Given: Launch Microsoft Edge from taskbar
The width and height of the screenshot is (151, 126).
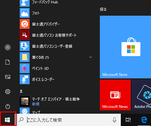Looking at the screenshot, I should click(144, 120).
